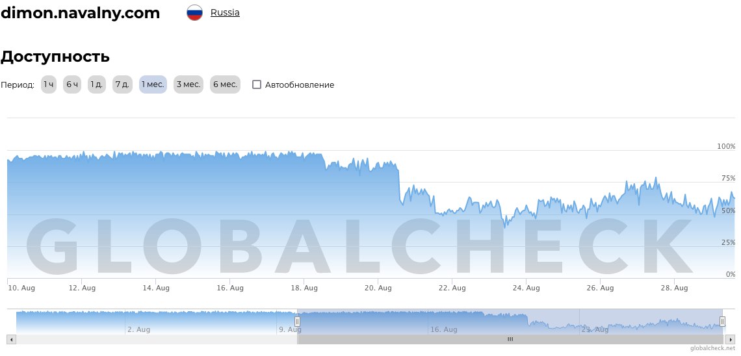Choose the 3 мес. period
This screenshot has width=741, height=356.
[188, 84]
